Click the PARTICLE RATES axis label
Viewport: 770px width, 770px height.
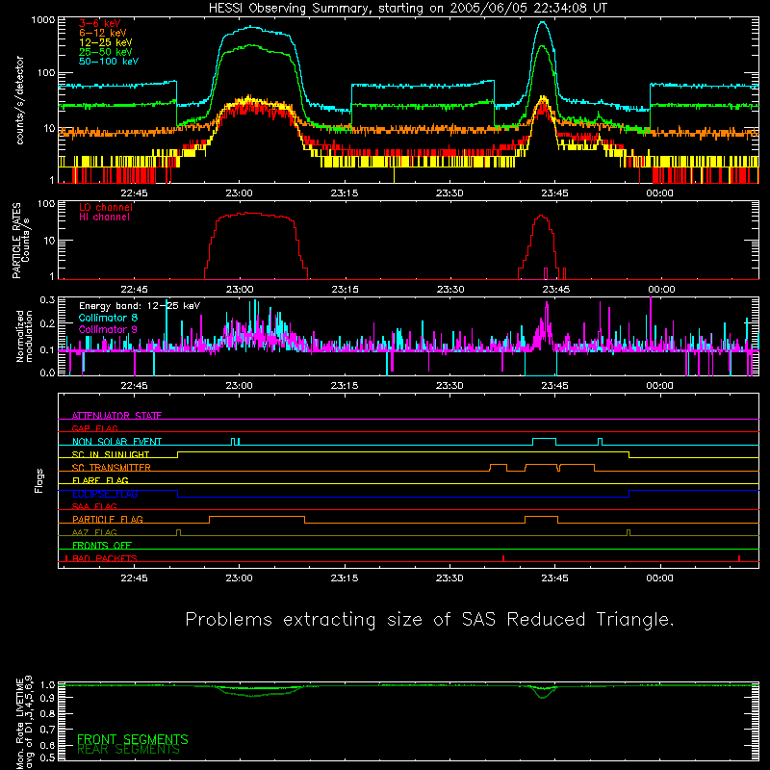pyautogui.click(x=16, y=241)
